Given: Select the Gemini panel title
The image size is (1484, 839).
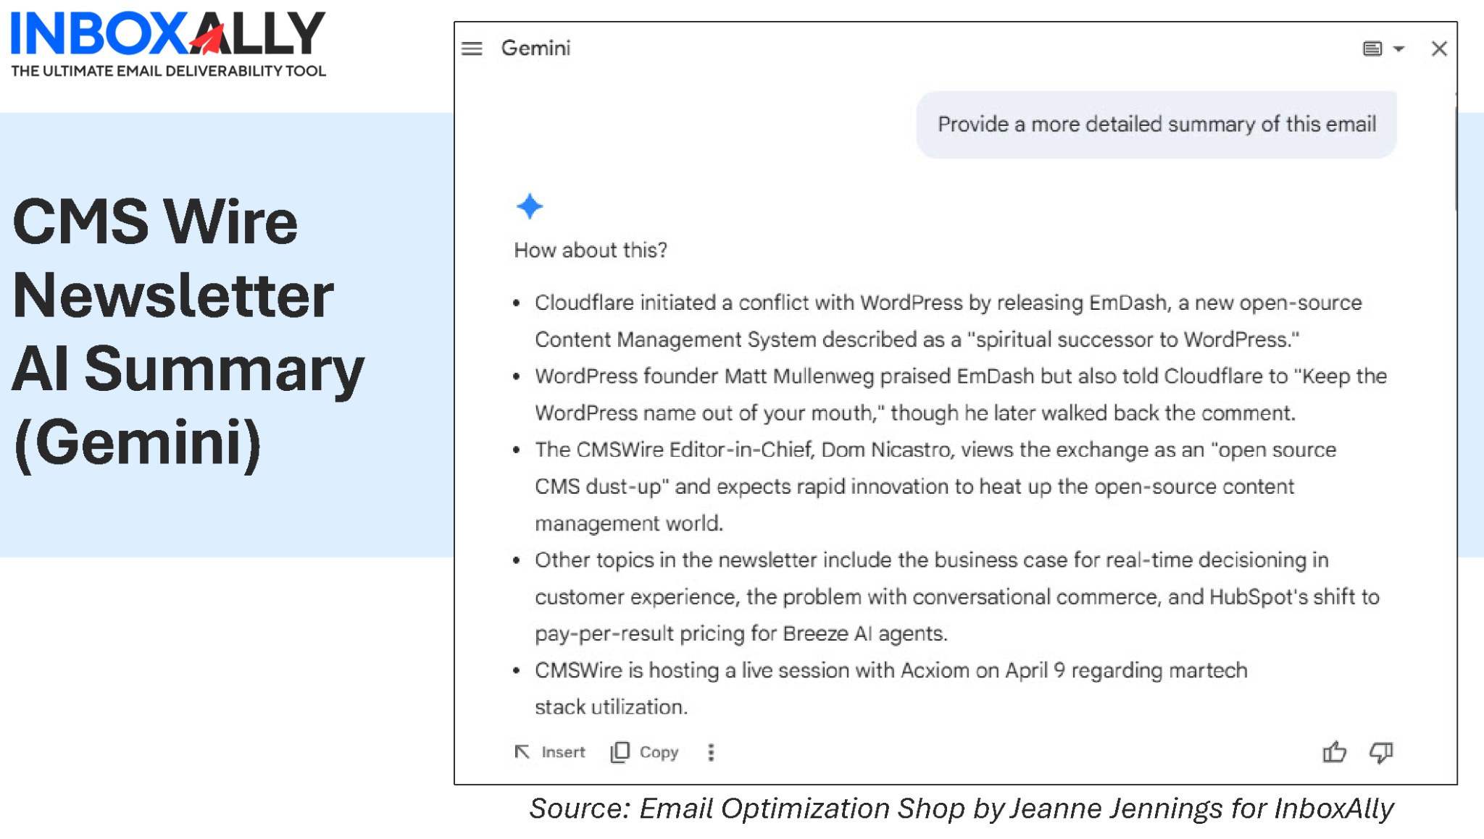Looking at the screenshot, I should 536,48.
